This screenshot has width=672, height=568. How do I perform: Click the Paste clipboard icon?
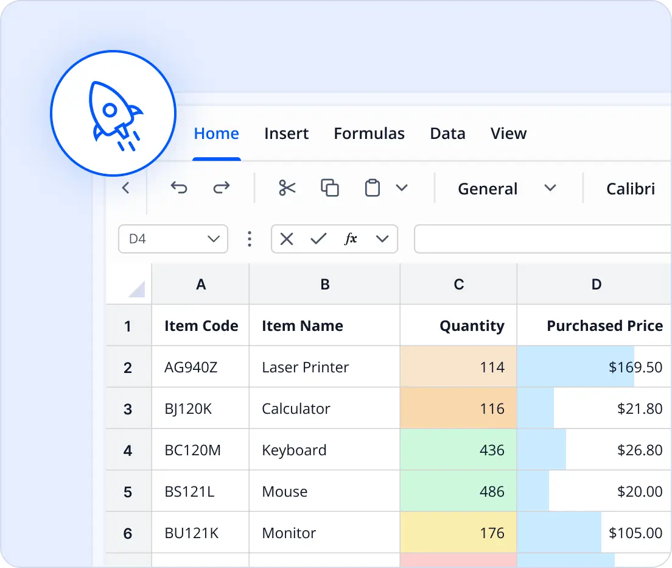(x=372, y=188)
